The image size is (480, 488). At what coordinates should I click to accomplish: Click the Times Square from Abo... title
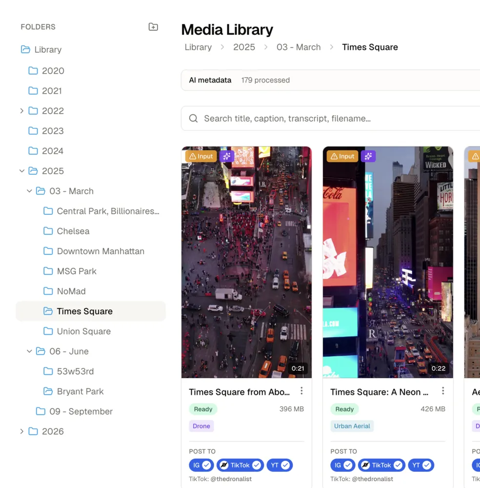click(x=239, y=392)
